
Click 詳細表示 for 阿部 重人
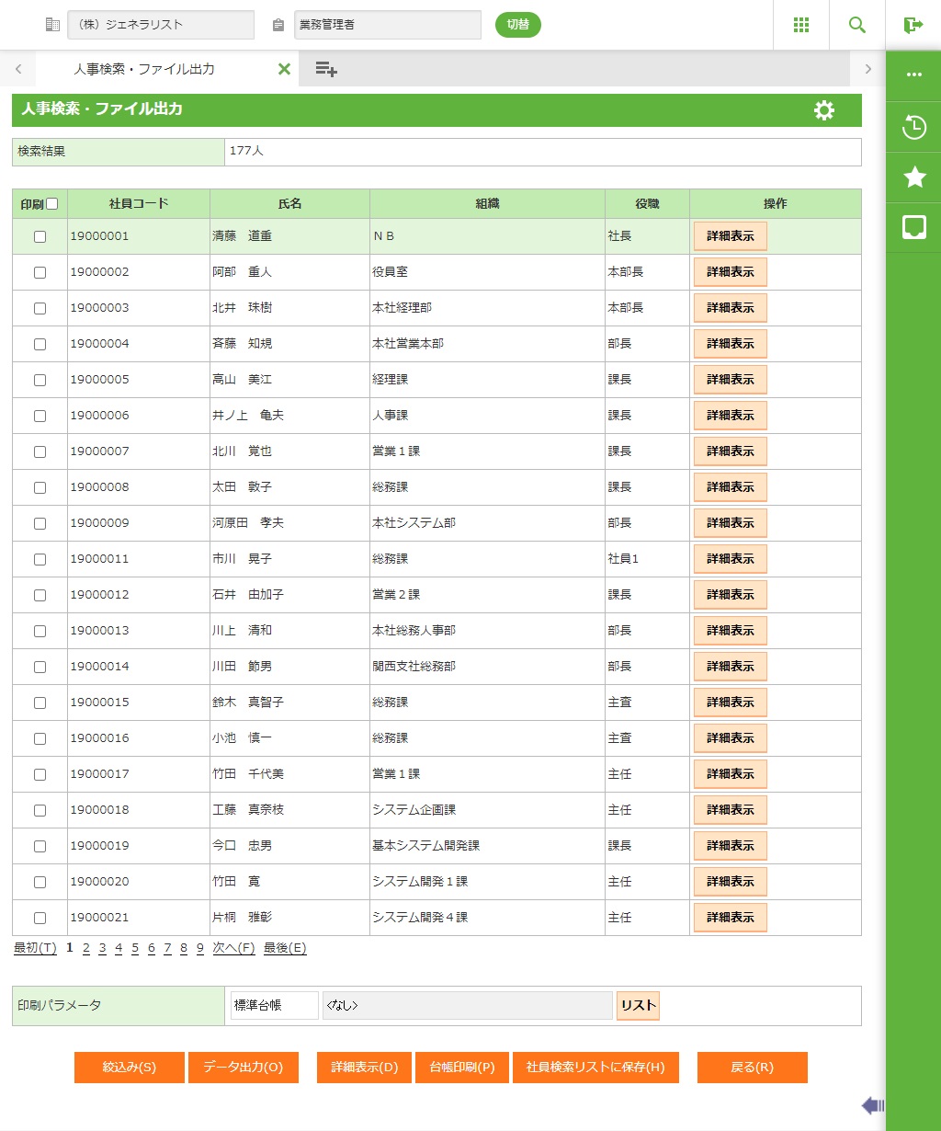pyautogui.click(x=730, y=272)
